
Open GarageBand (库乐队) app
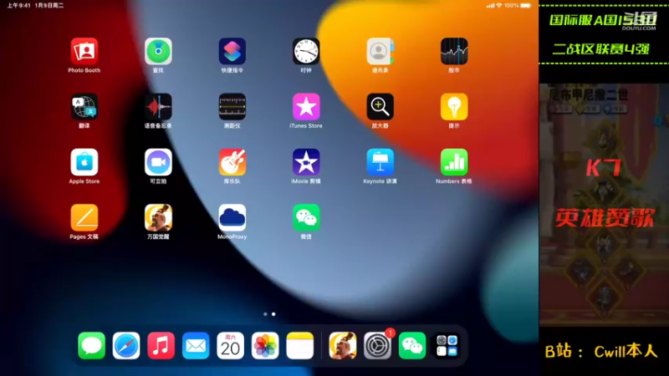[x=232, y=162]
